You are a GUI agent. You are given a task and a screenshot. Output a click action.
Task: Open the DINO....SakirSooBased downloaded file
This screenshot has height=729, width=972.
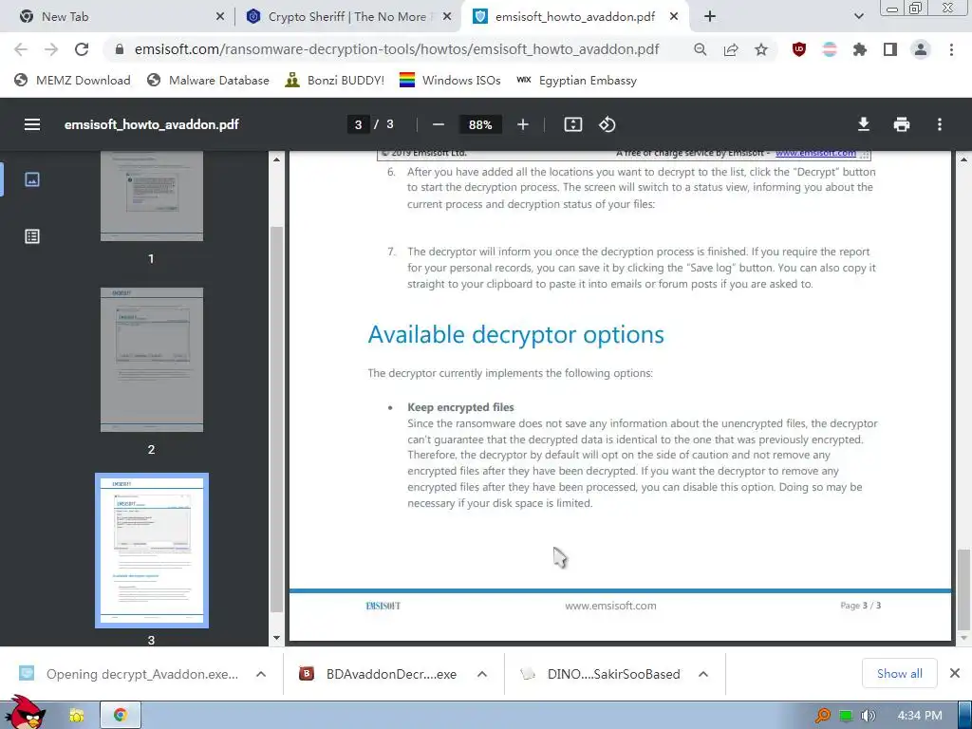click(x=600, y=674)
